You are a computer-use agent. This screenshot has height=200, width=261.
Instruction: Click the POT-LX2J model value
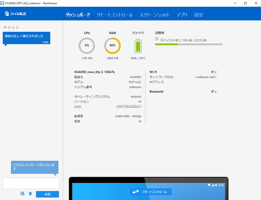click(x=135, y=82)
